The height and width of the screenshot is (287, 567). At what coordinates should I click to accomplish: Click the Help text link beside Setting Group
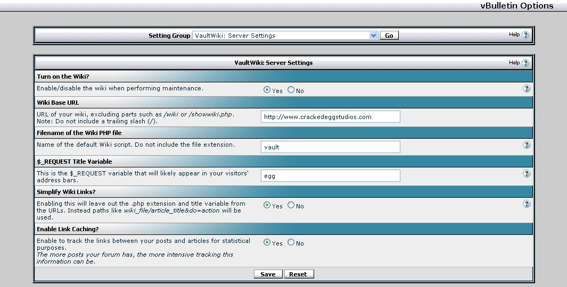click(514, 35)
